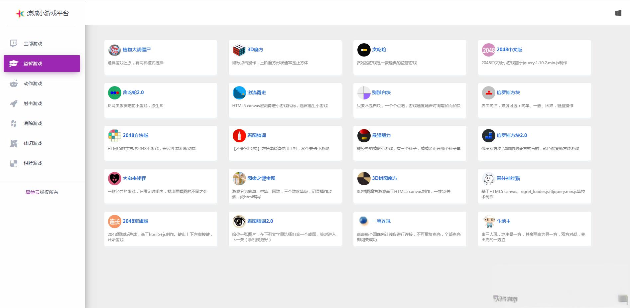
Task: Open the dark 俄罗斯方块2.0 icon
Action: pyautogui.click(x=488, y=136)
